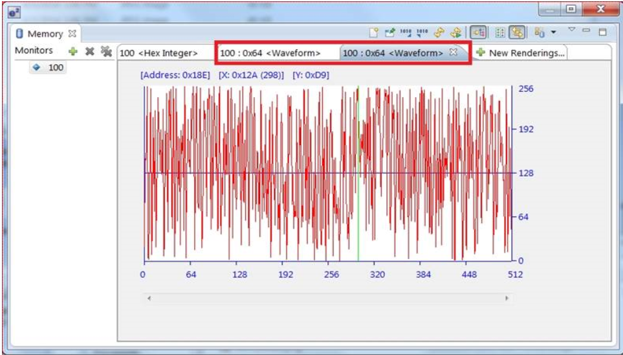Click the Address: 0x18E readout
Image resolution: width=623 pixels, height=355 pixels.
[175, 75]
